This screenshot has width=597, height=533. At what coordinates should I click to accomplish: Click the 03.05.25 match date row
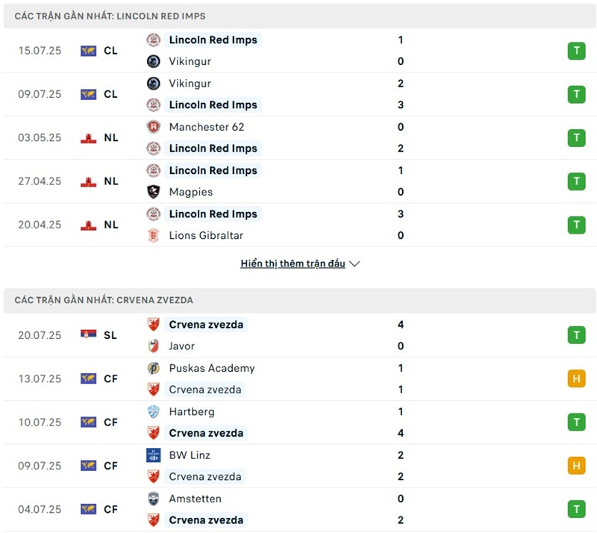(x=40, y=137)
